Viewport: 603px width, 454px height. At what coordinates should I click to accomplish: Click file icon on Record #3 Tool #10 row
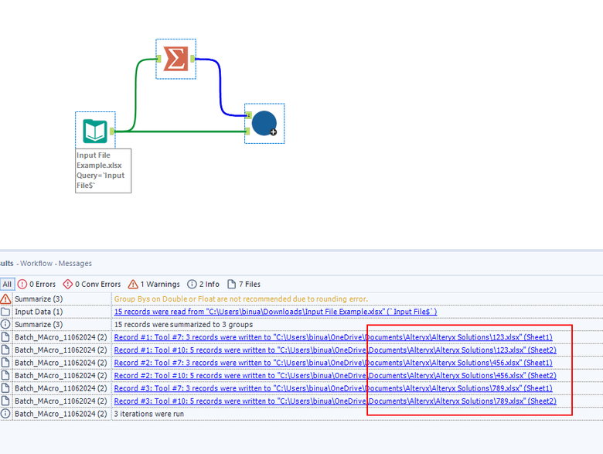[x=5, y=401]
